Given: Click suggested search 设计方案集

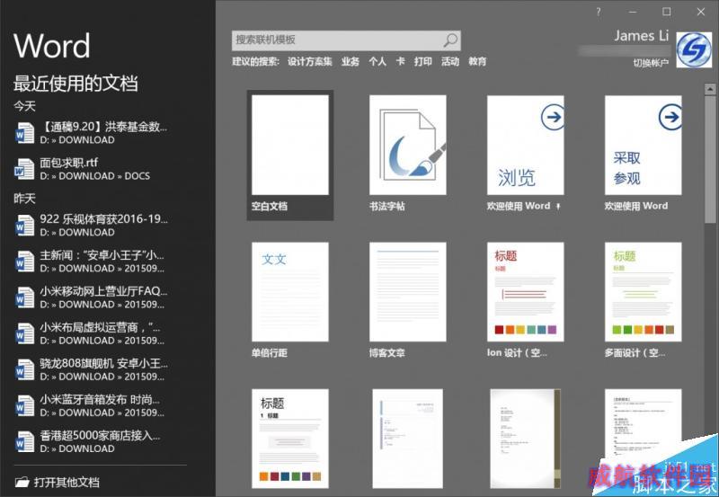Looking at the screenshot, I should pyautogui.click(x=309, y=61).
